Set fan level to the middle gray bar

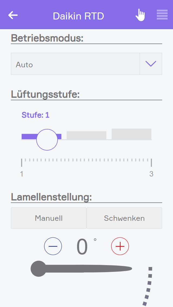pos(86,135)
